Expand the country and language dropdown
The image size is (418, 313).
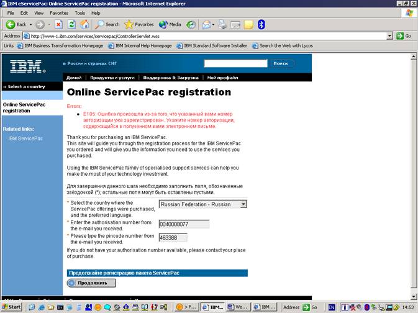[x=243, y=204]
